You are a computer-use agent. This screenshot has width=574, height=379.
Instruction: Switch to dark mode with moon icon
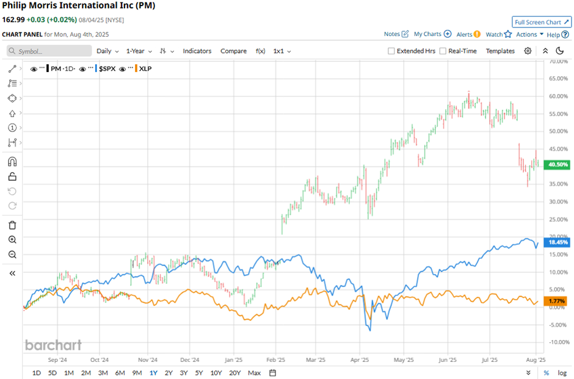point(560,51)
